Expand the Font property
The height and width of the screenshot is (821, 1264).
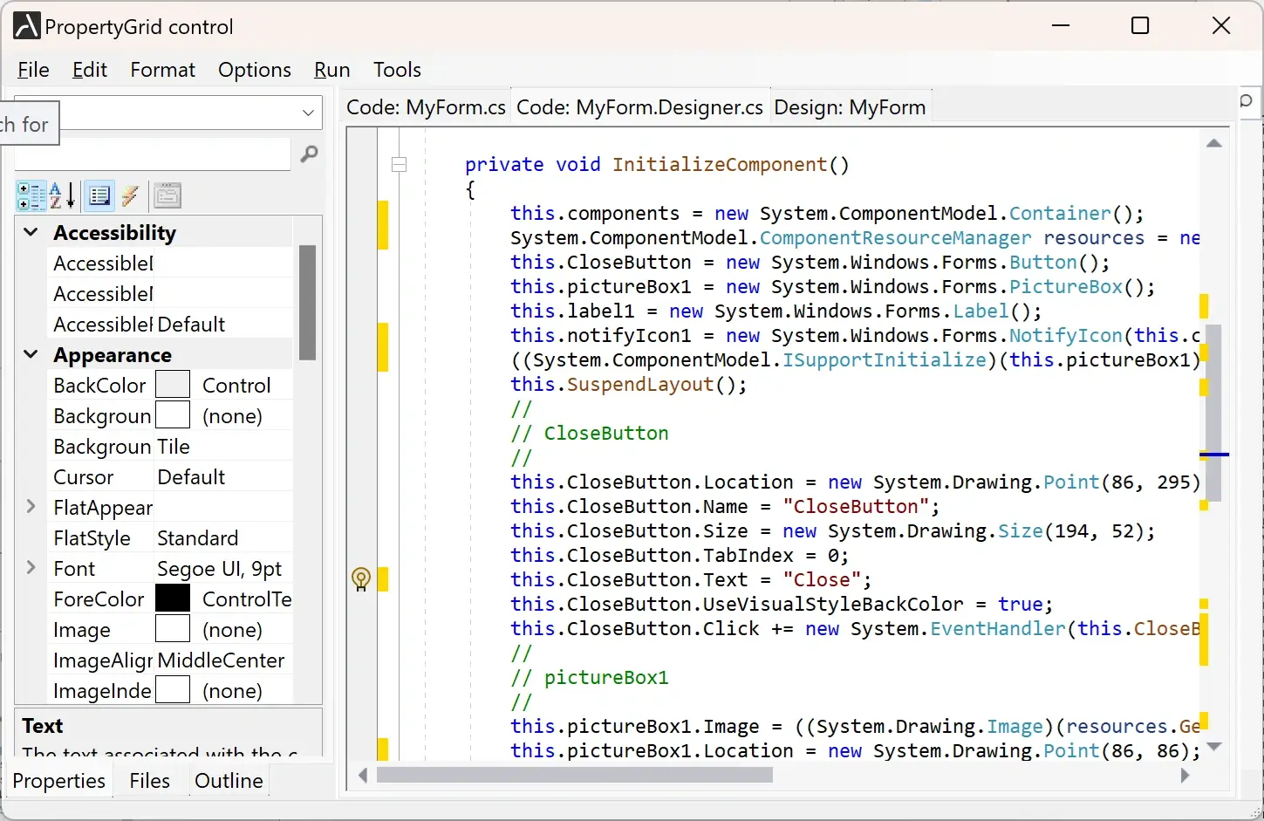(x=31, y=568)
